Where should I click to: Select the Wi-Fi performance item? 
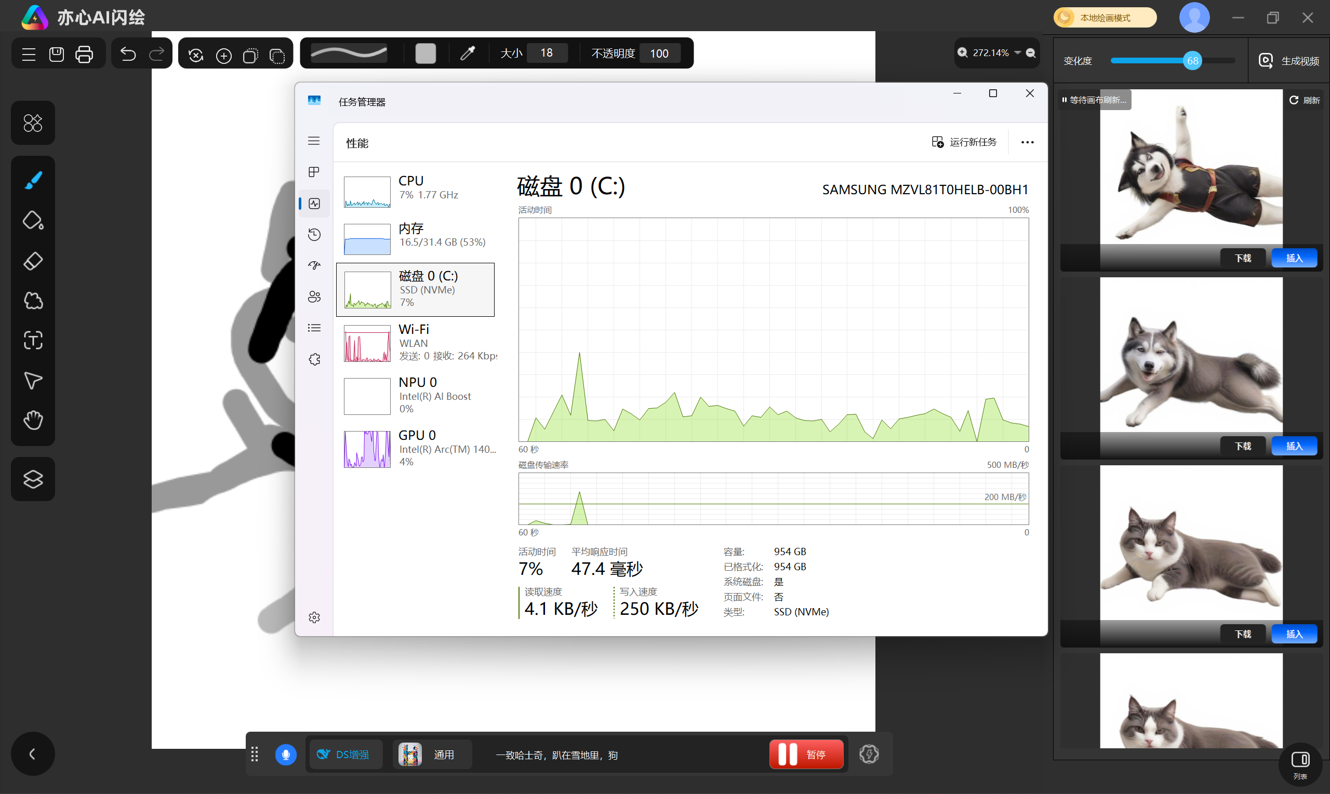click(x=418, y=342)
